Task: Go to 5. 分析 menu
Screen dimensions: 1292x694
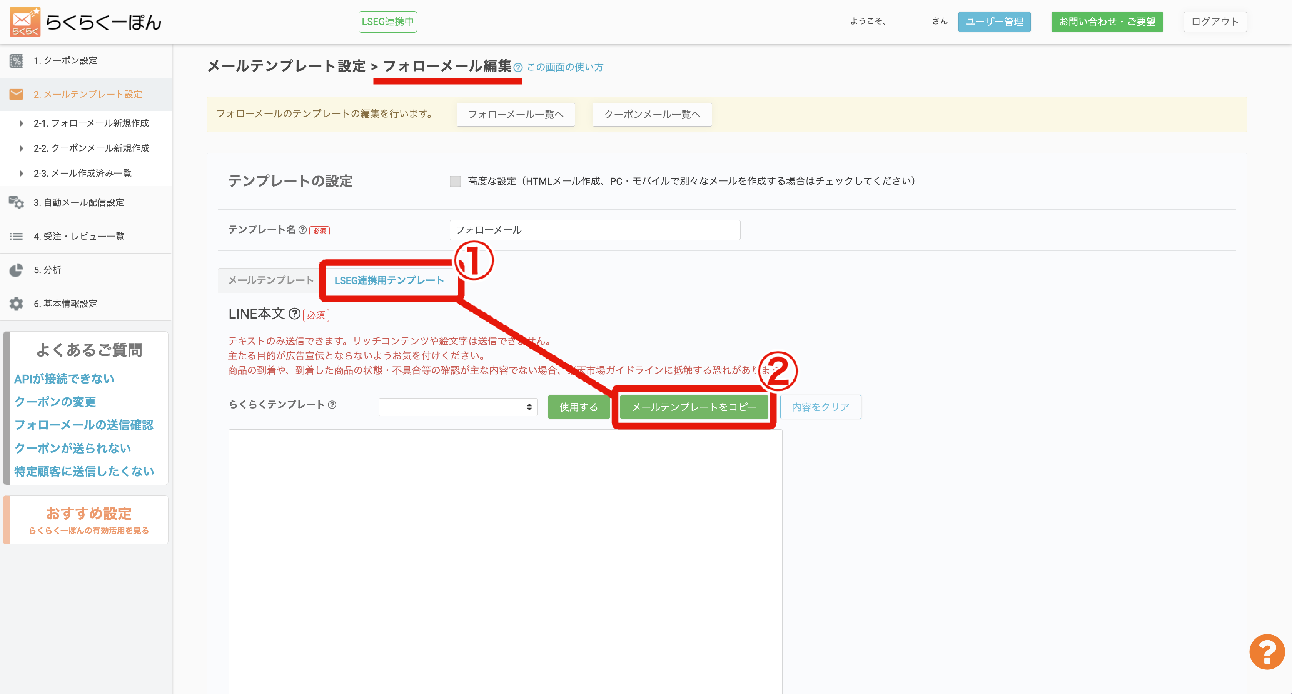Action: 86,270
